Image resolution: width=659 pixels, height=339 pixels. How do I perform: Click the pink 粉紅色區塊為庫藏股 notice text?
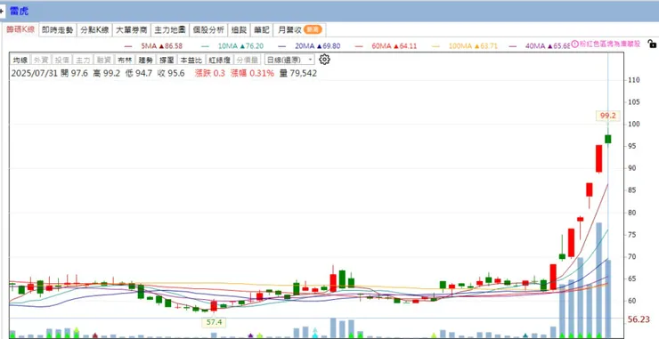[x=609, y=44]
